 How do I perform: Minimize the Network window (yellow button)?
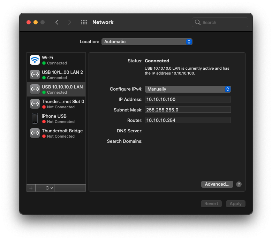[x=36, y=22]
